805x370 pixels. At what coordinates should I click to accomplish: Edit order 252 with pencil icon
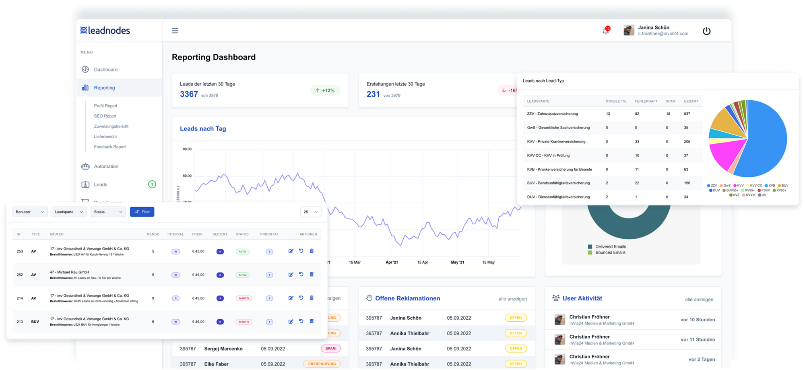pos(291,275)
